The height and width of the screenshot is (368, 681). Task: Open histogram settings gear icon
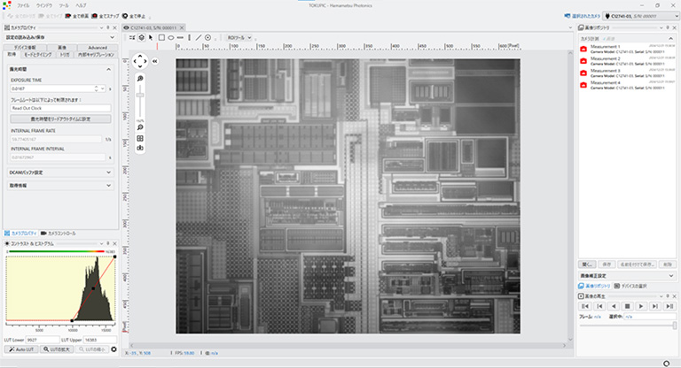[x=113, y=350]
